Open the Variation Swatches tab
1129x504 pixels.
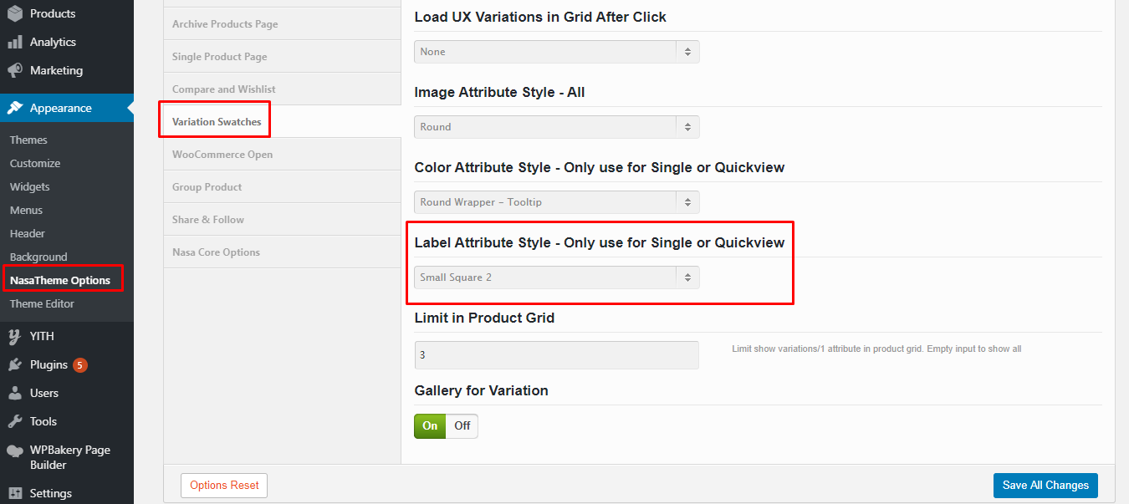[x=217, y=121]
